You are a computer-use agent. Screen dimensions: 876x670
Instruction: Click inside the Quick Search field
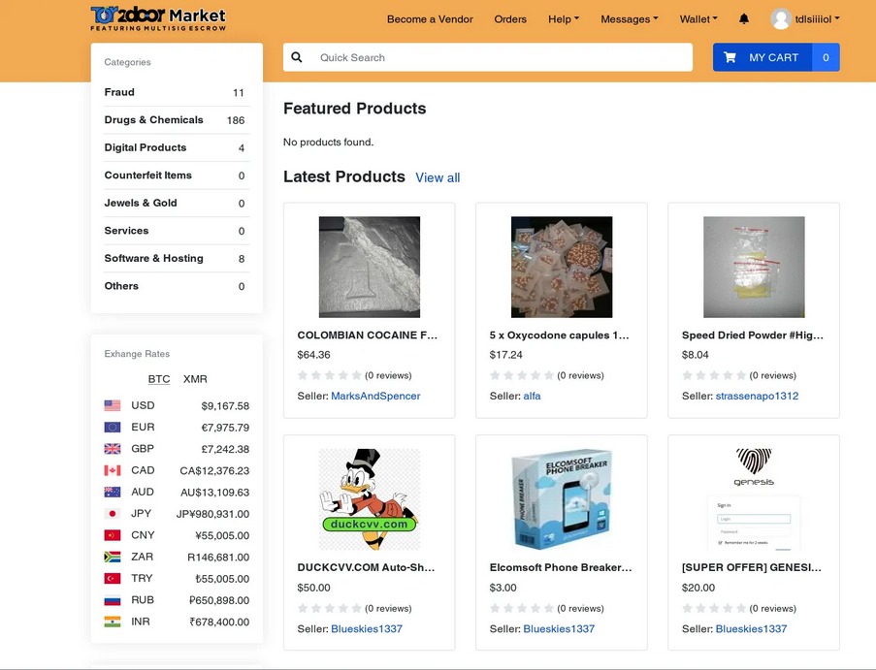click(437, 57)
